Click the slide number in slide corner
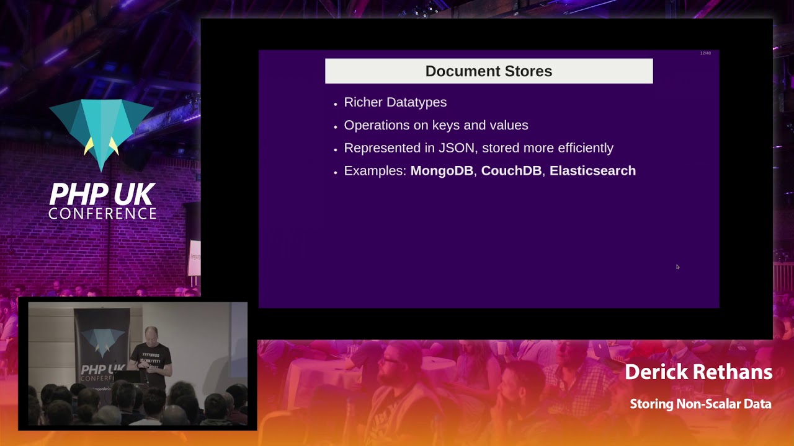 705,53
